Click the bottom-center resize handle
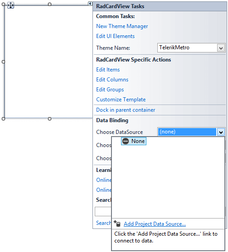 [x=50, y=119]
